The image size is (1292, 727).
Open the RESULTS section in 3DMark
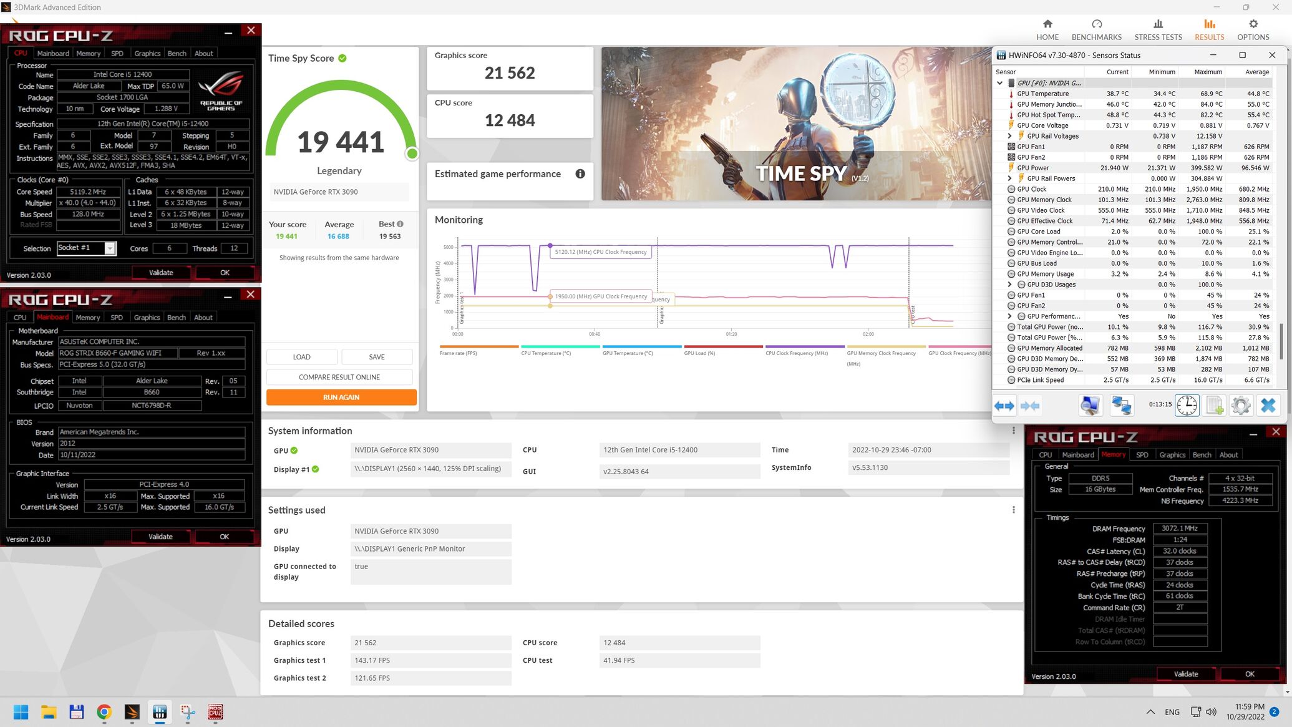point(1209,29)
